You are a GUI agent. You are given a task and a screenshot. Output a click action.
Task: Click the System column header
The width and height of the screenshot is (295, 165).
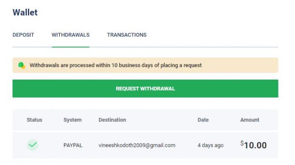(x=72, y=120)
